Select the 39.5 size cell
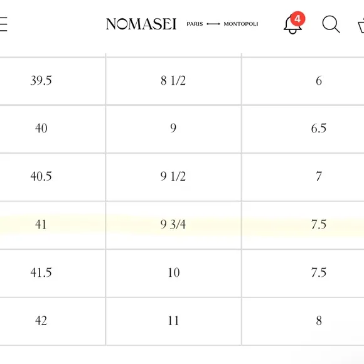The width and height of the screenshot is (364, 364). tap(53, 81)
